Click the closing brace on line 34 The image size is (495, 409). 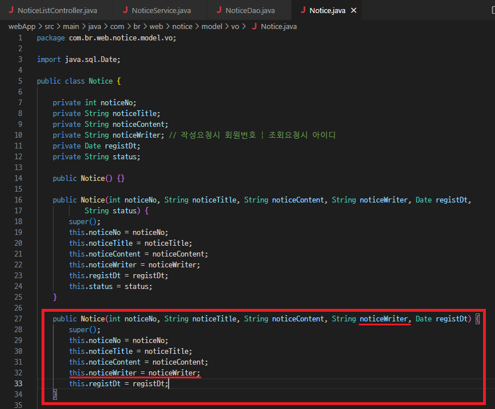pyautogui.click(x=55, y=394)
